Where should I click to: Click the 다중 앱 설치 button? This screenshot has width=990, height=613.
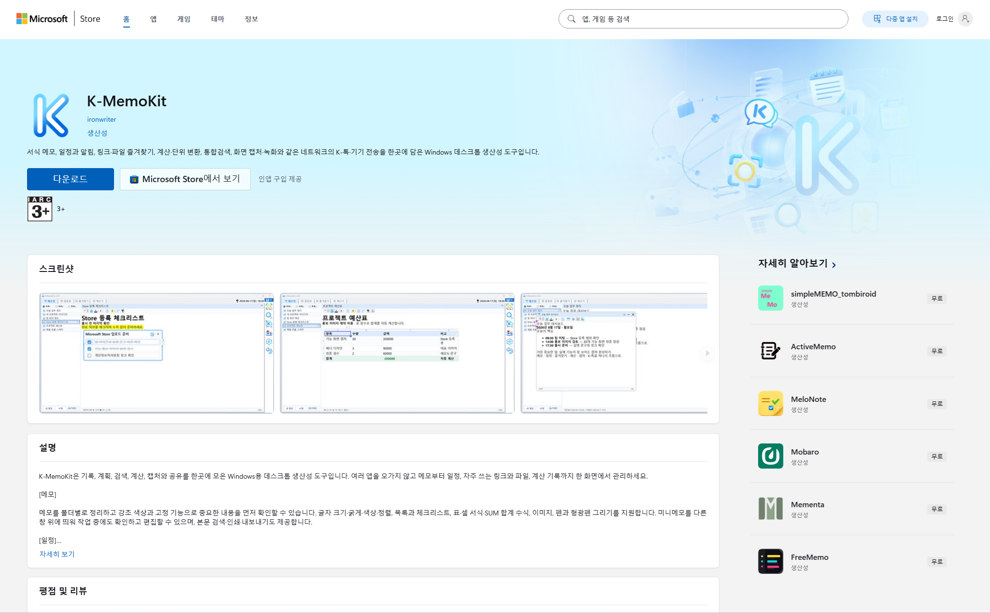[895, 19]
